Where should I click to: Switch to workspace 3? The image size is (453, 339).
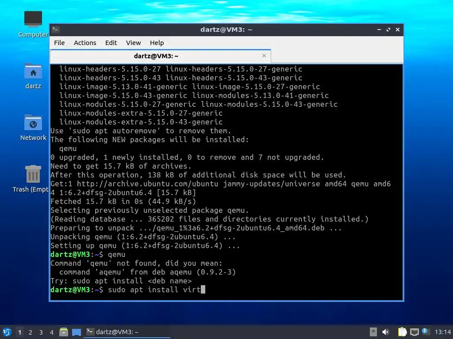pos(41,332)
